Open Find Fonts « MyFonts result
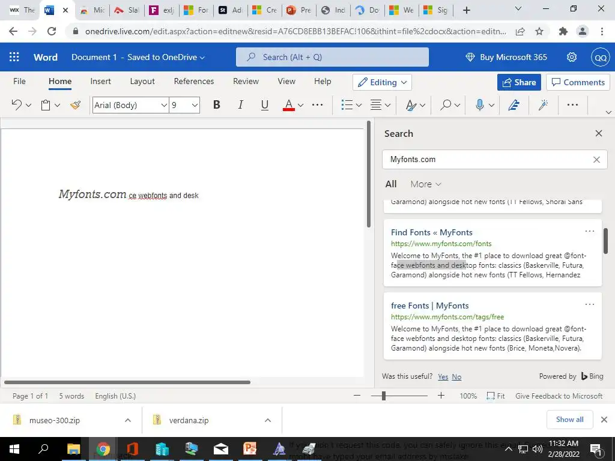The width and height of the screenshot is (615, 461). pyautogui.click(x=431, y=232)
